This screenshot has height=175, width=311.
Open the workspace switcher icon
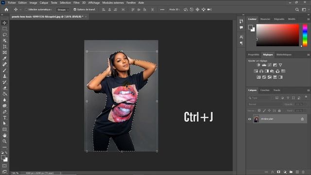[304, 10]
